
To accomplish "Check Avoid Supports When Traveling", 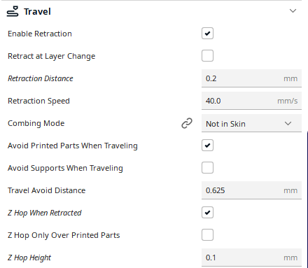I will [x=207, y=168].
